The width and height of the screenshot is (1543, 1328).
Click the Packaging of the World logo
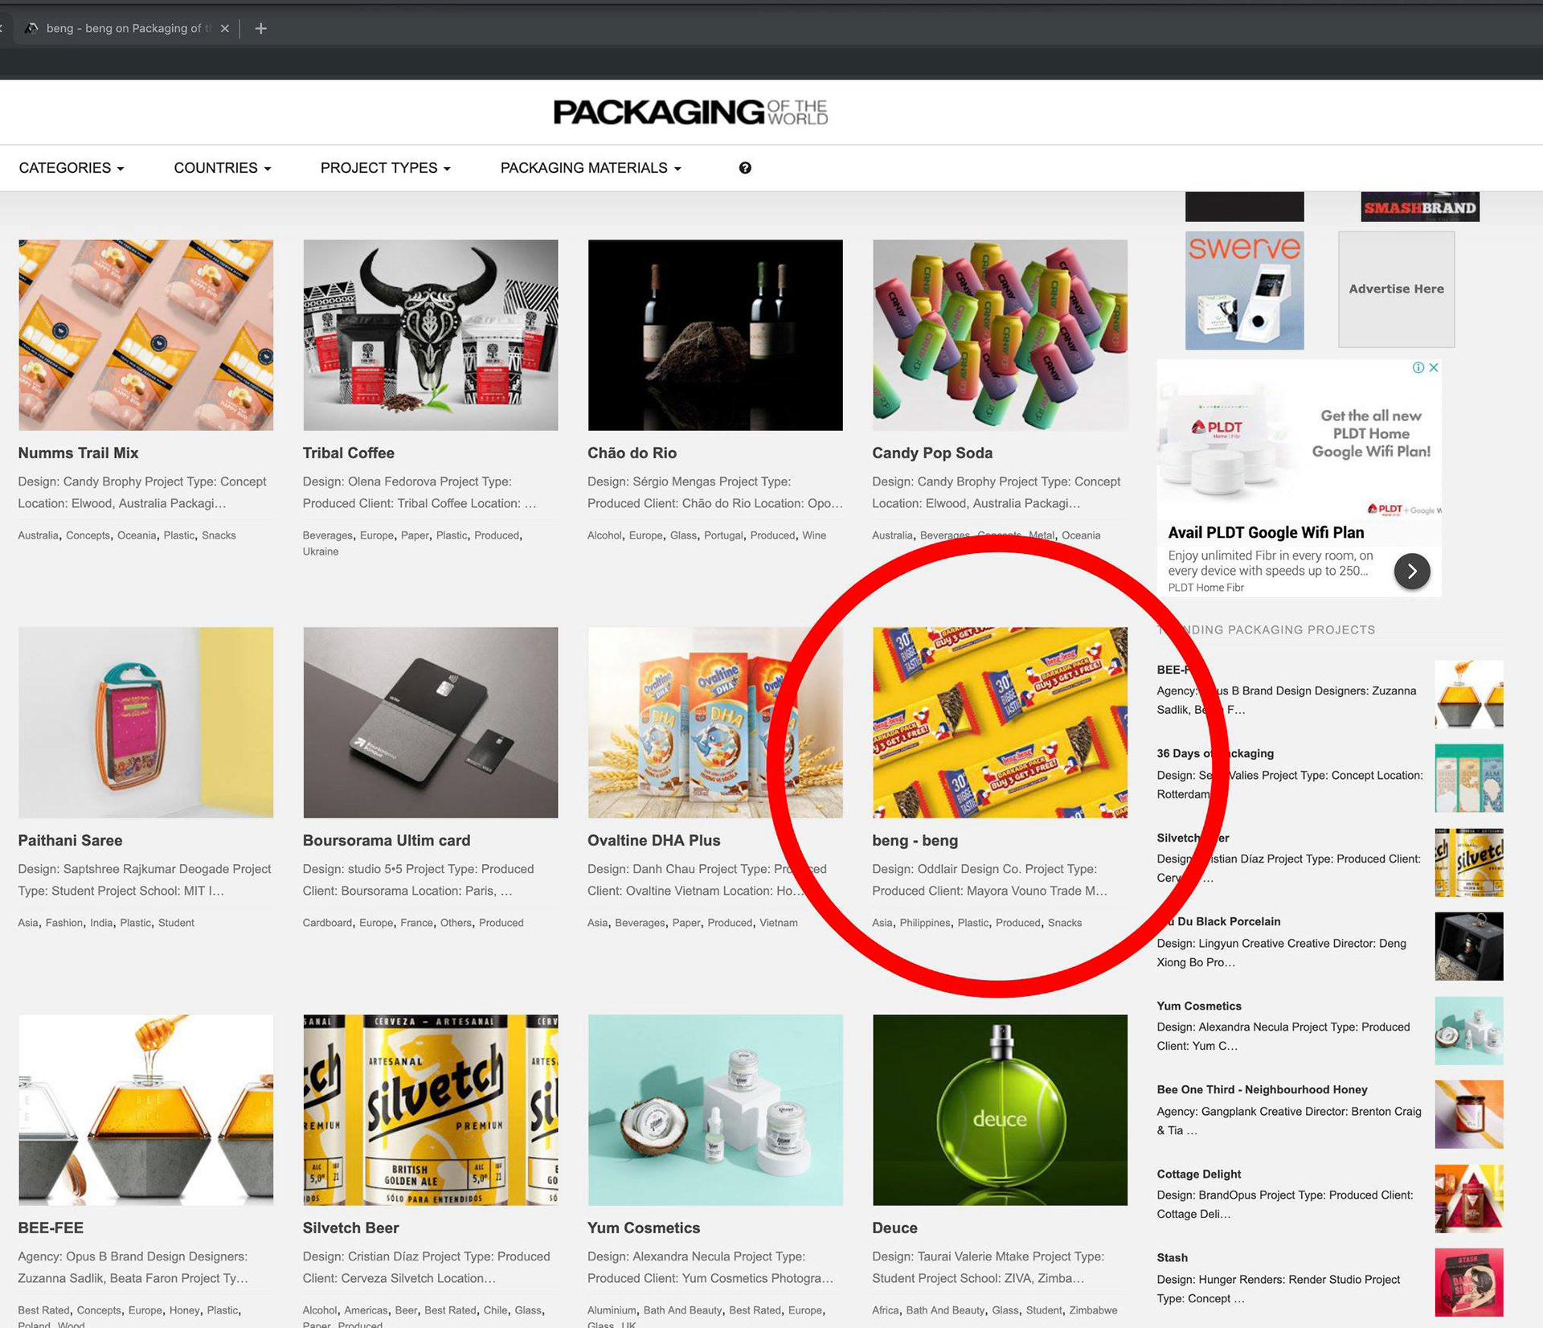690,112
